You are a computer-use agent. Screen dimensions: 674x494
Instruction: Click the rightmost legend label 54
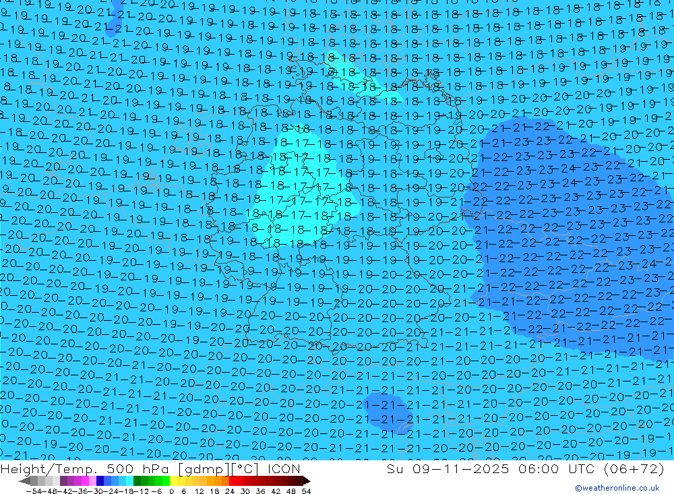click(306, 491)
